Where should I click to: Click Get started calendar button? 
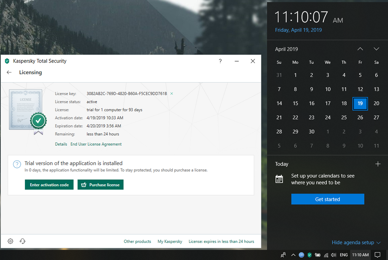[328, 199]
